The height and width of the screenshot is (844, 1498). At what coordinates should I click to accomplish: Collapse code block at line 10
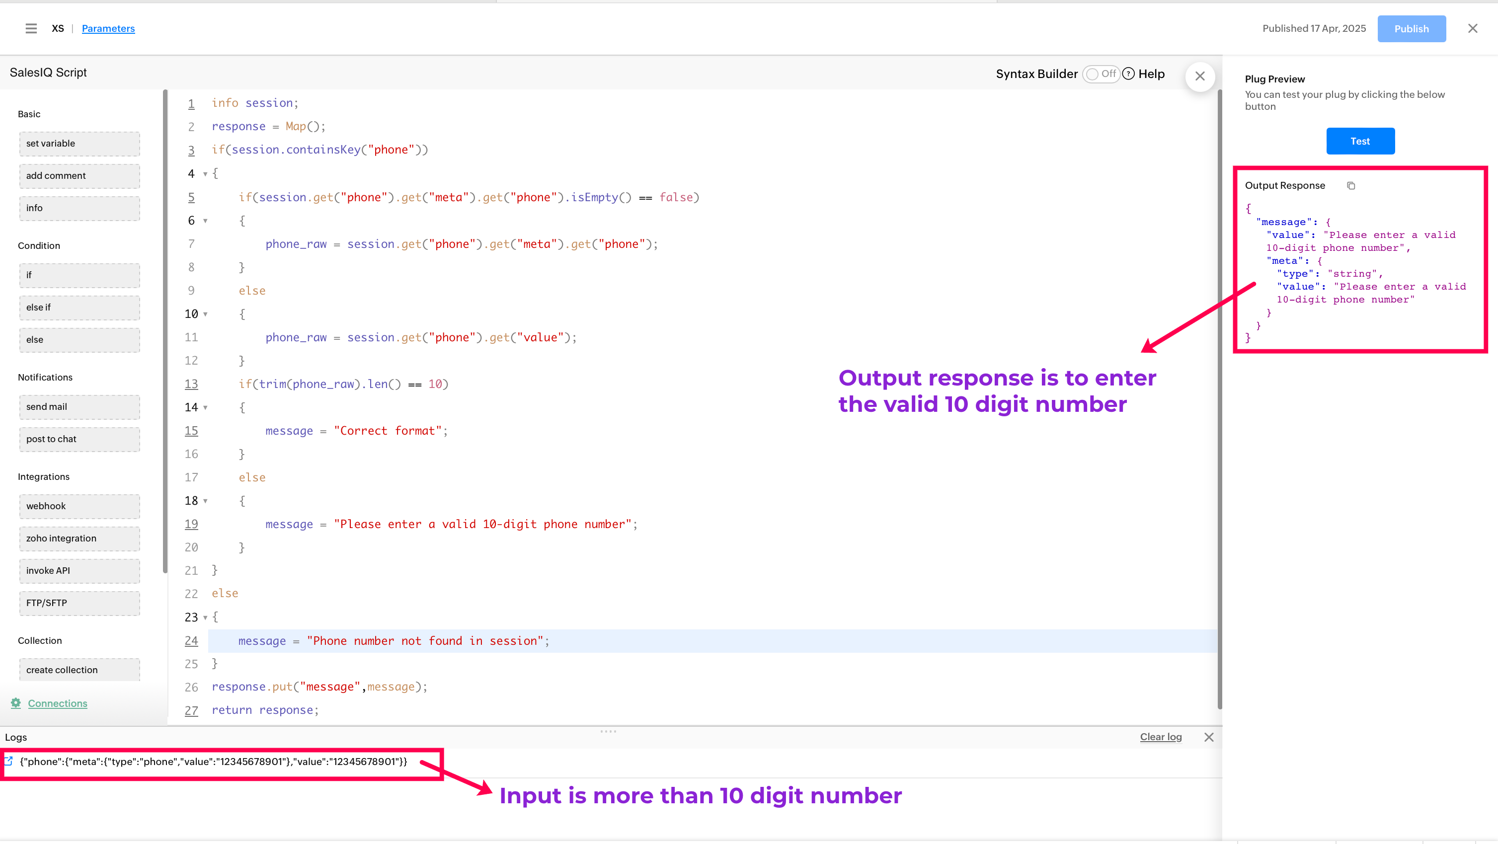click(x=205, y=314)
